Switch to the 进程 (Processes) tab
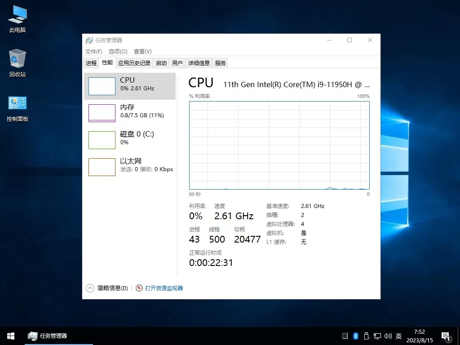The image size is (460, 345). pos(91,63)
